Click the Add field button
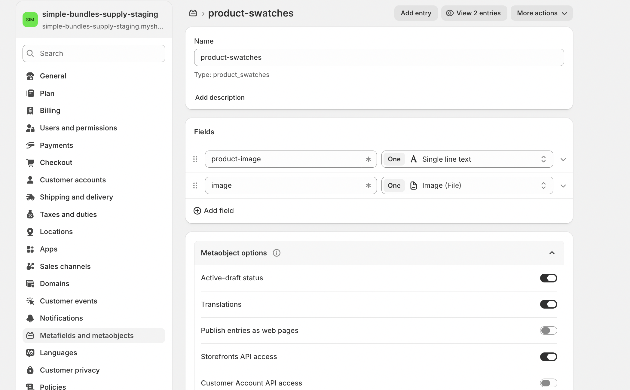630x390 pixels. click(214, 211)
